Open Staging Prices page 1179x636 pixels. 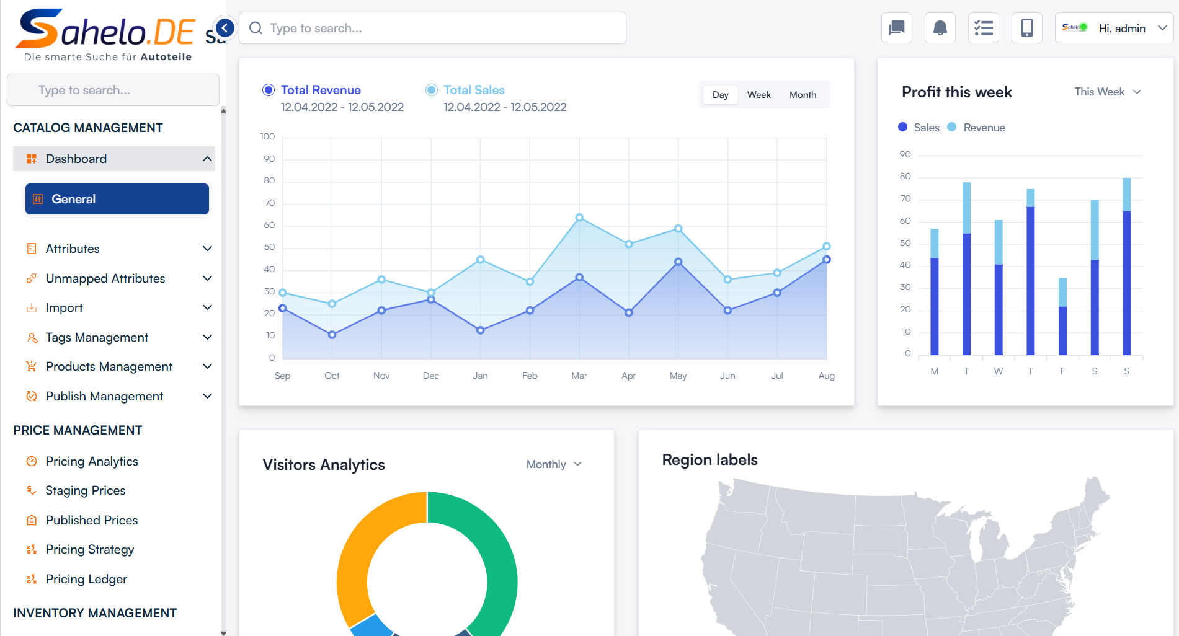[86, 490]
